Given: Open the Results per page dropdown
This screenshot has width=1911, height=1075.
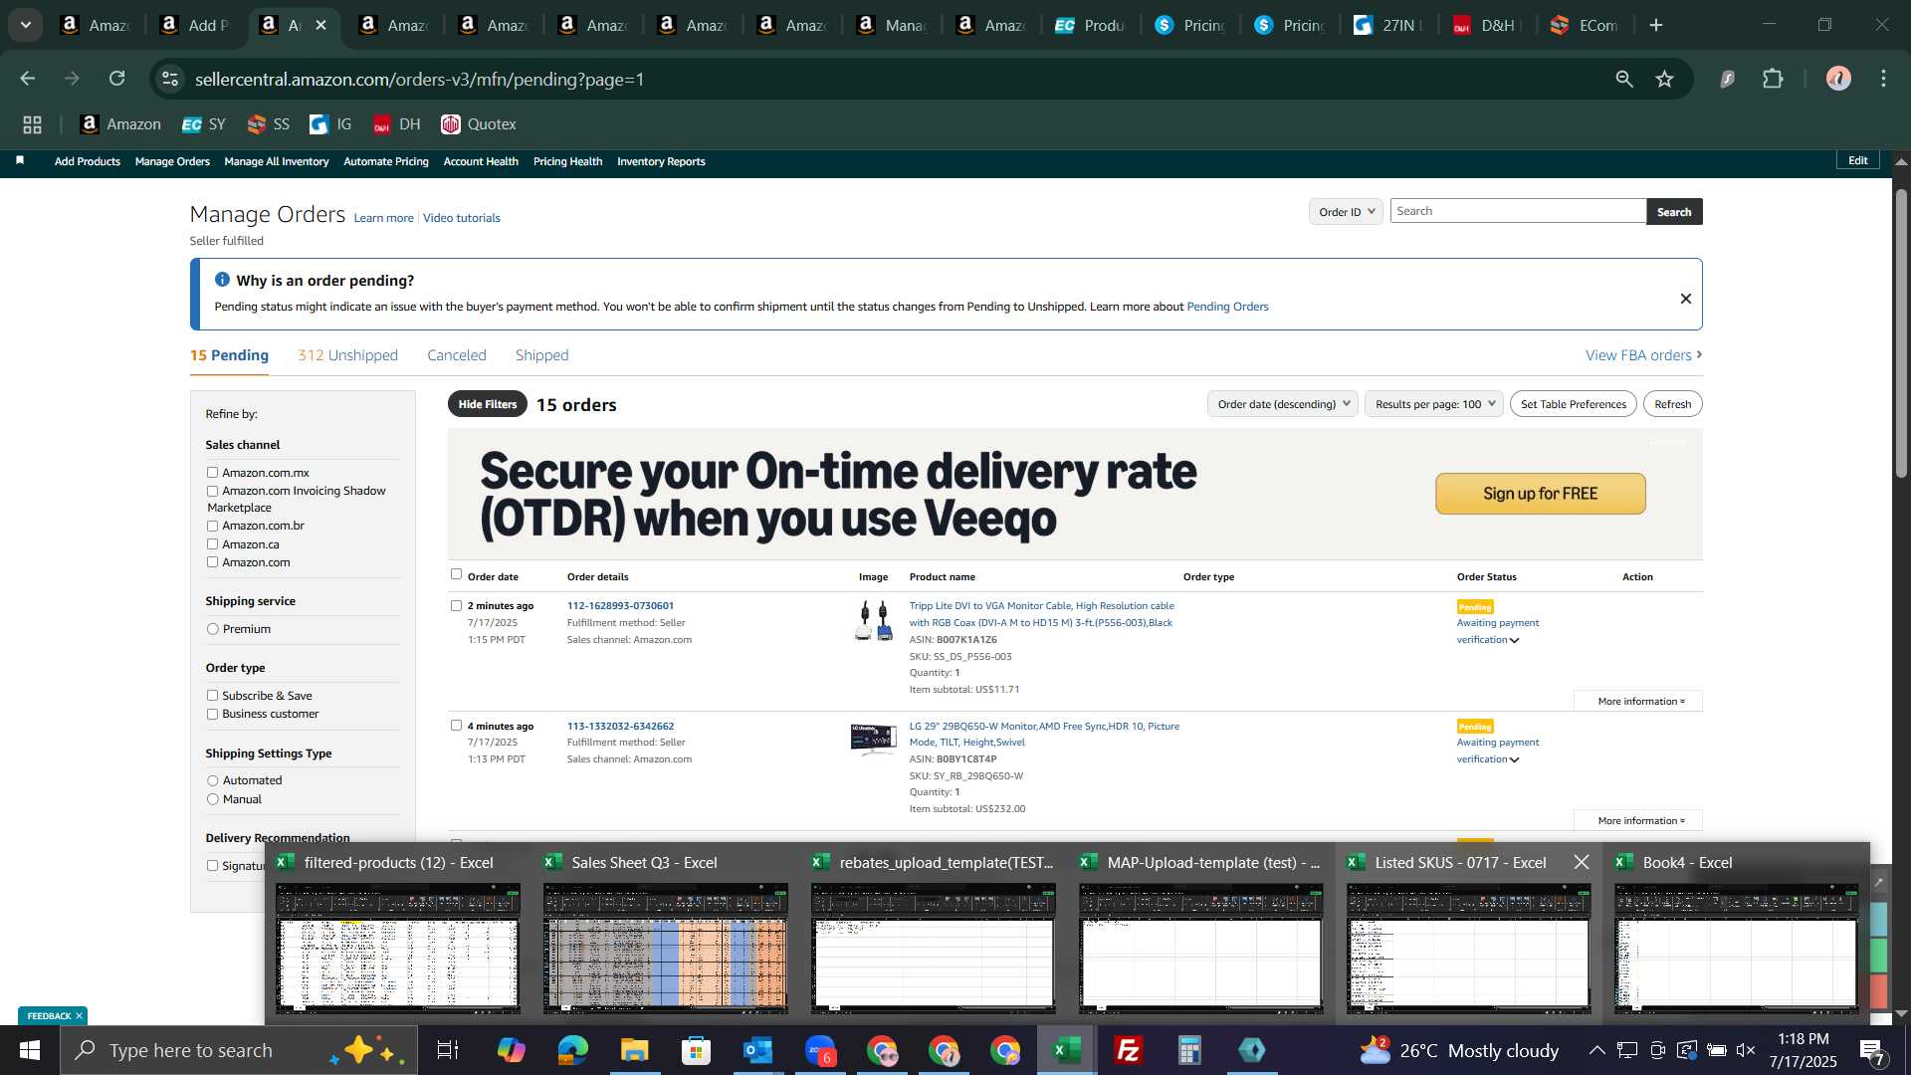Looking at the screenshot, I should (x=1434, y=404).
